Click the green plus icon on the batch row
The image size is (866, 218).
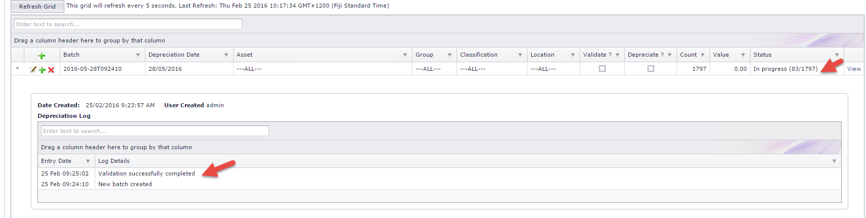tap(42, 69)
